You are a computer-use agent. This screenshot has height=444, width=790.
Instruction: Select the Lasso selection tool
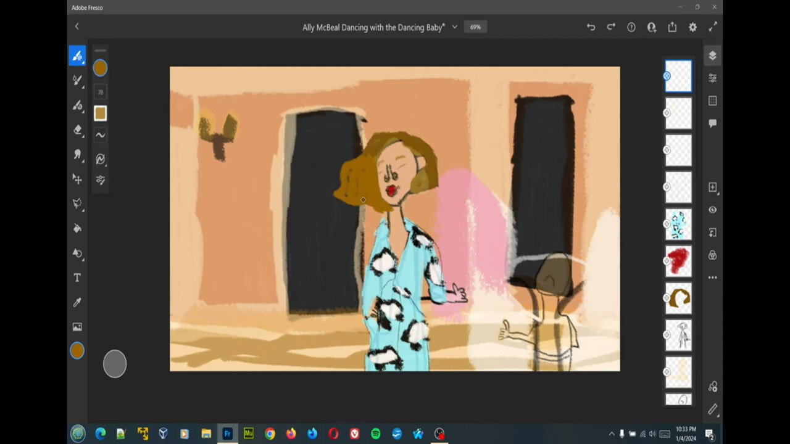[x=77, y=203]
